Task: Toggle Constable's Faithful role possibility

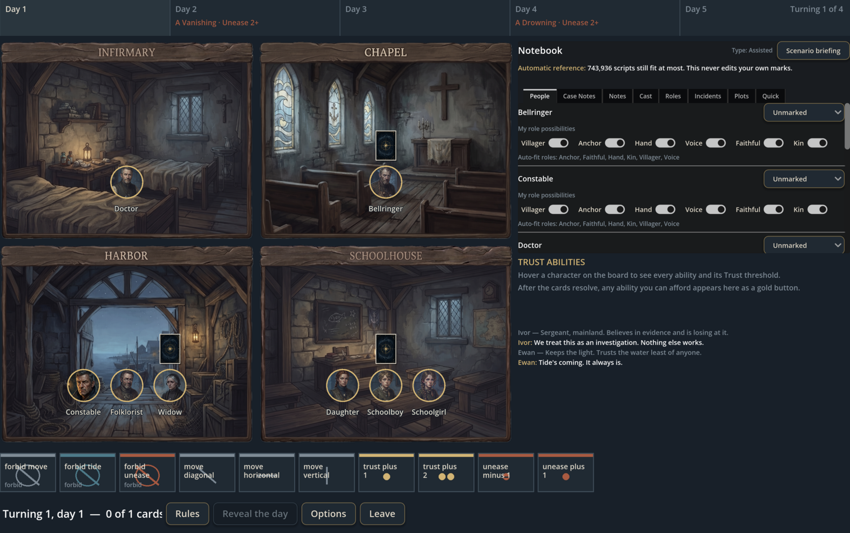Action: [774, 209]
